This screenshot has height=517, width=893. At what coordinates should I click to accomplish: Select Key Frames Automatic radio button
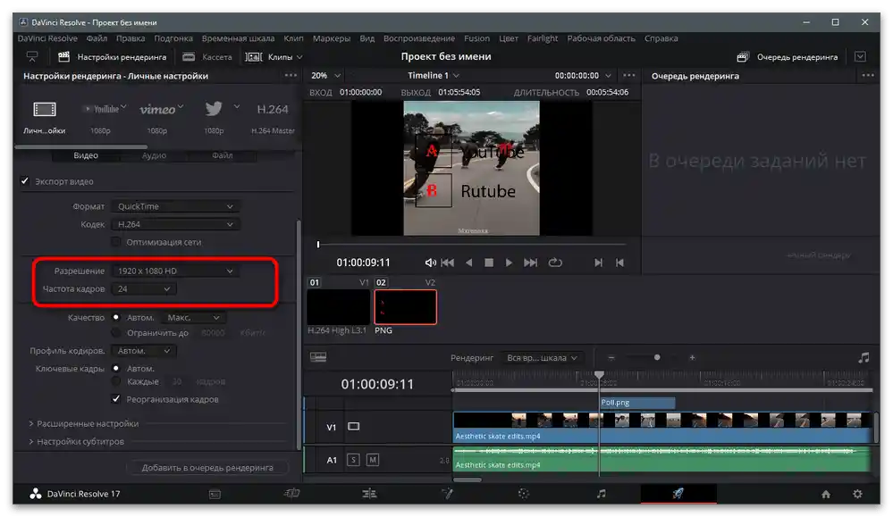coord(115,369)
